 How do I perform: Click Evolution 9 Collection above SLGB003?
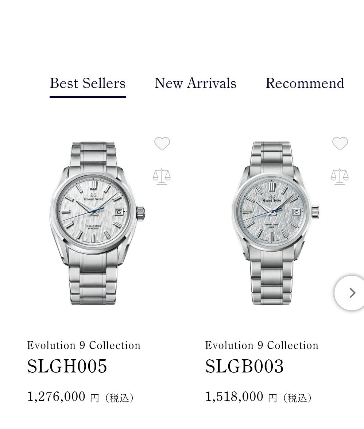262,345
